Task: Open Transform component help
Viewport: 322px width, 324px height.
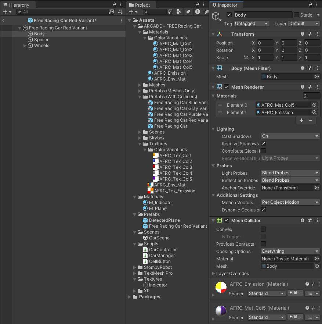Action: (x=303, y=34)
